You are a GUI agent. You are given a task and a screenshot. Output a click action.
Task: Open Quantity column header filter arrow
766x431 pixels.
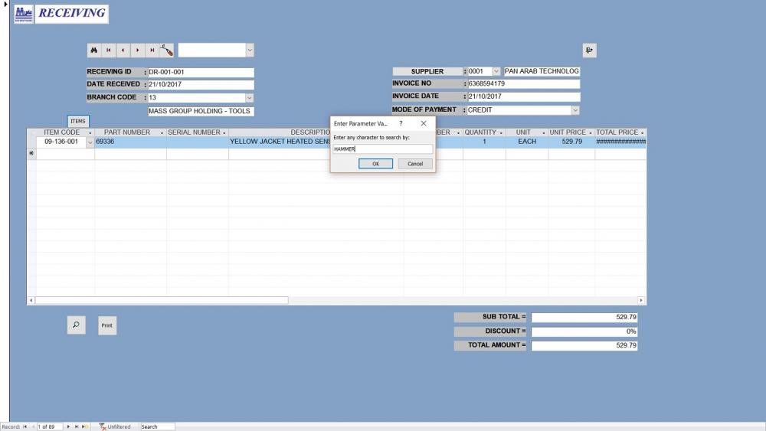501,132
